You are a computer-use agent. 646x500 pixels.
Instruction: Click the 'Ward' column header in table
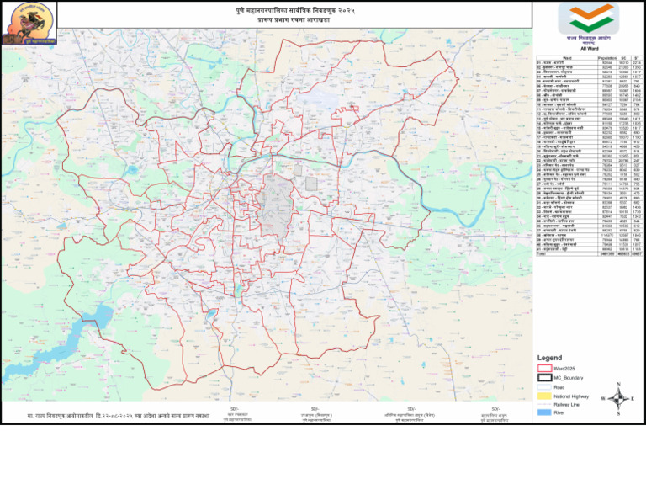(x=567, y=58)
